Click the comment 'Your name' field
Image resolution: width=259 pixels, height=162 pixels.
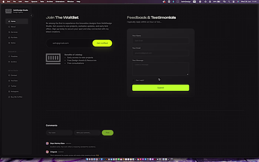[59, 133]
